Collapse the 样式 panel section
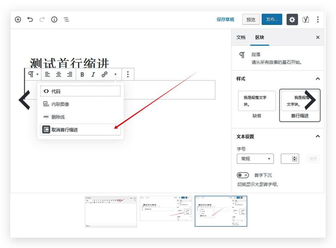 pos(318,79)
